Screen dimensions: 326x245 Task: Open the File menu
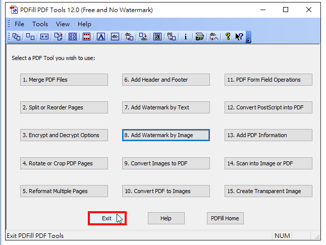point(19,24)
